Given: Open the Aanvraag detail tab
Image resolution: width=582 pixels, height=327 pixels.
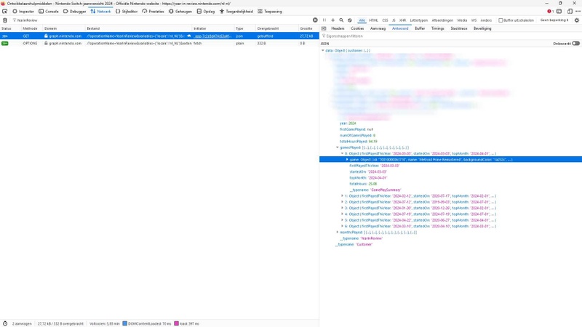Looking at the screenshot, I should pos(378,28).
